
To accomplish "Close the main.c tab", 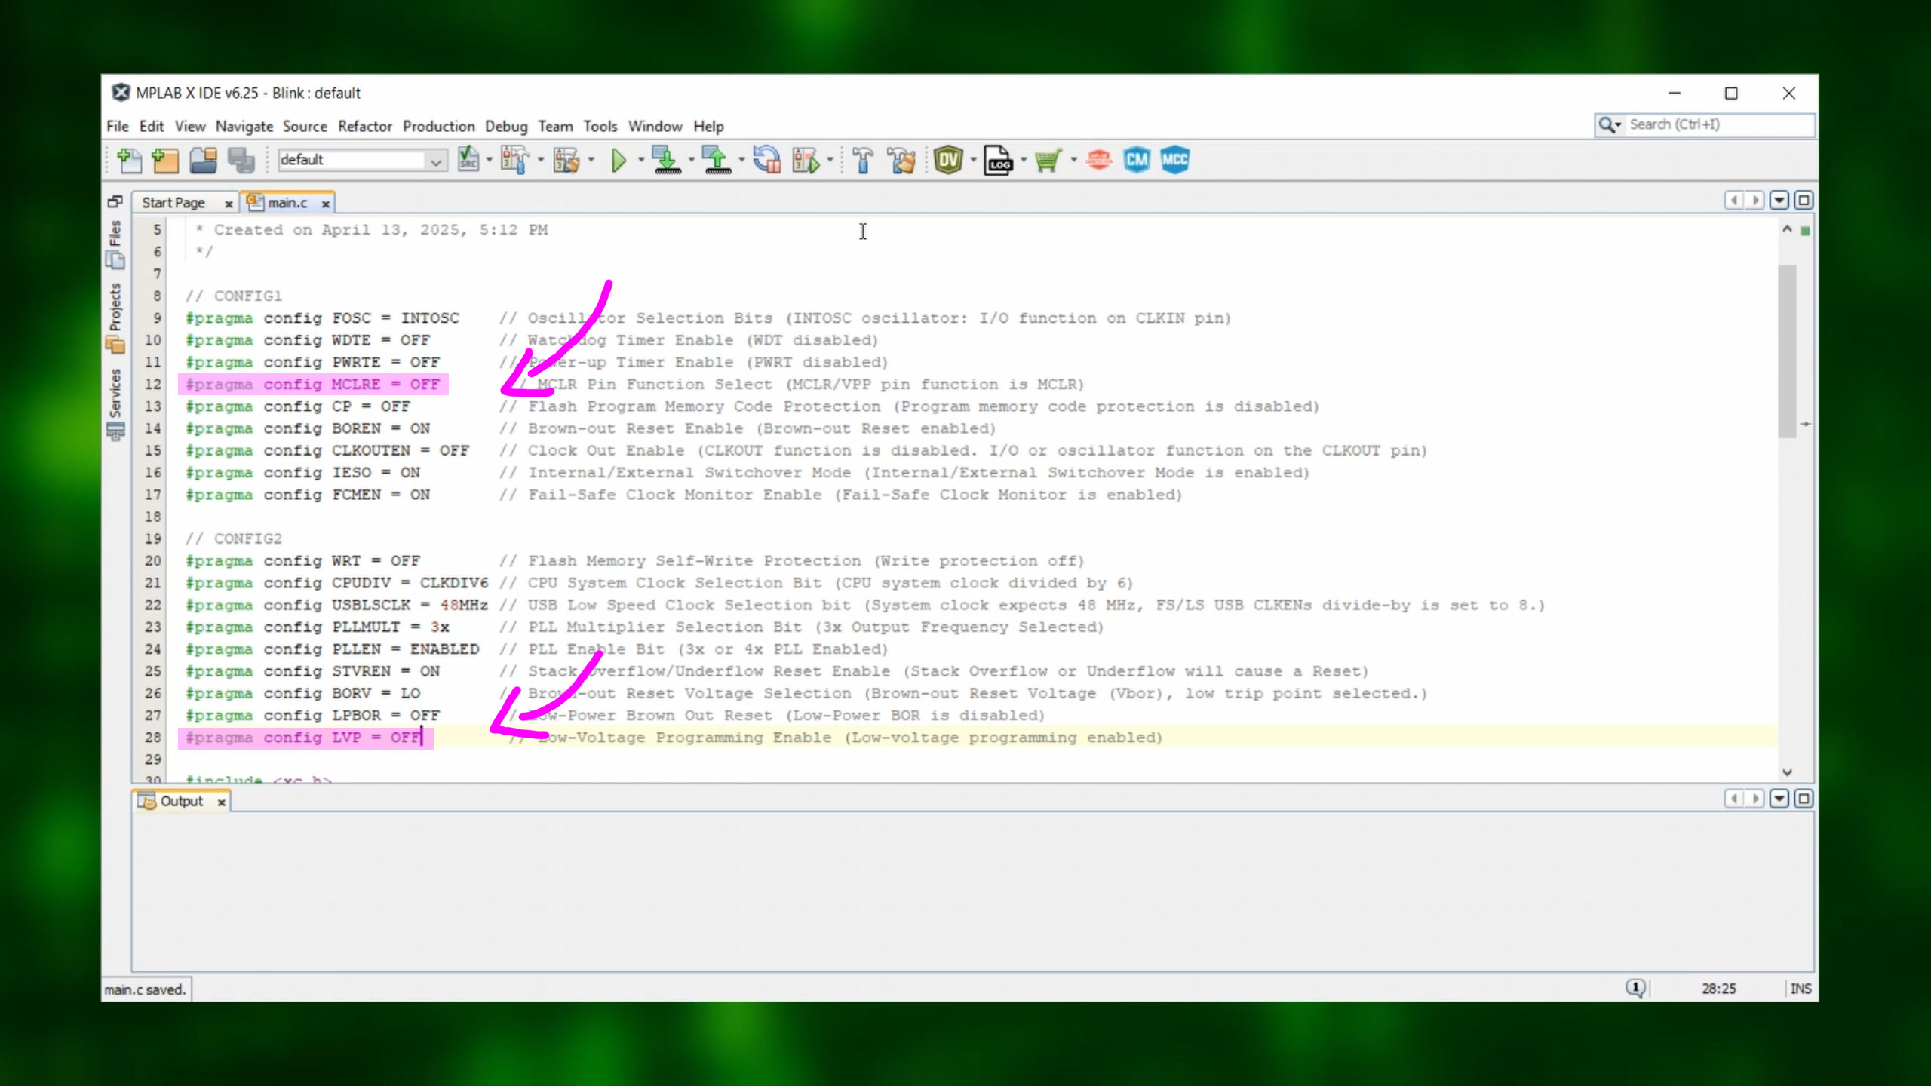I will [x=326, y=204].
